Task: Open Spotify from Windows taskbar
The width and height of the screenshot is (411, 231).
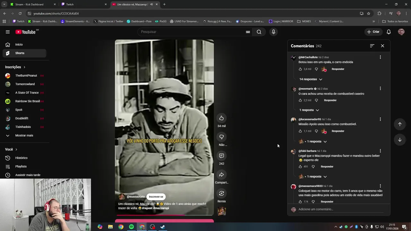Action: 131,227
